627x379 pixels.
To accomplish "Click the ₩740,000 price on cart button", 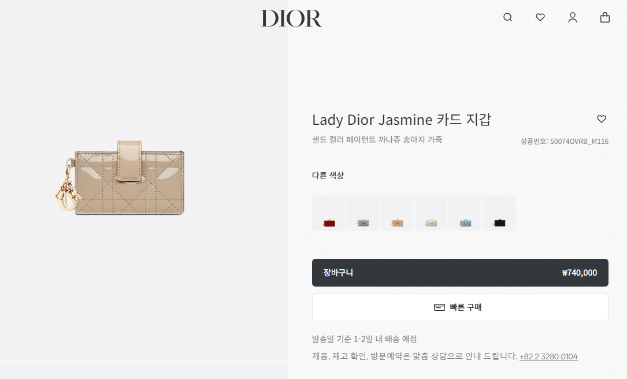I will [x=580, y=273].
